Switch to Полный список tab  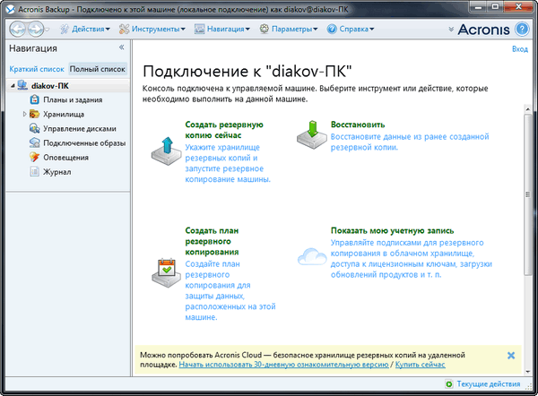point(98,69)
